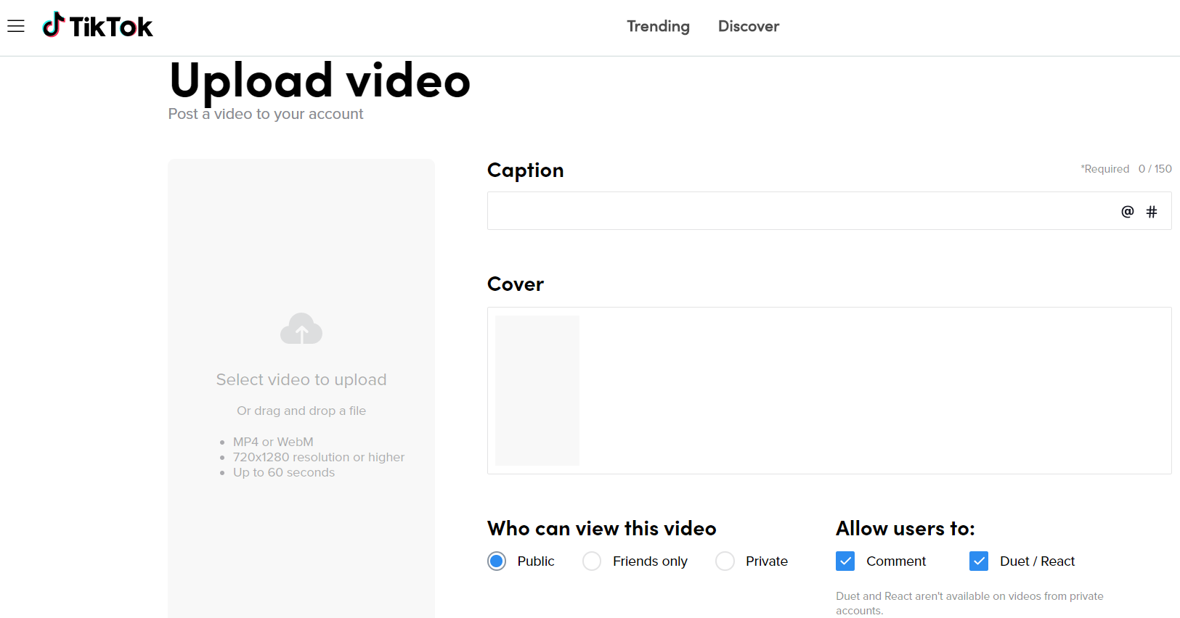Click 'Up to 60 seconds' text
Viewport: 1180px width, 618px height.
point(284,472)
